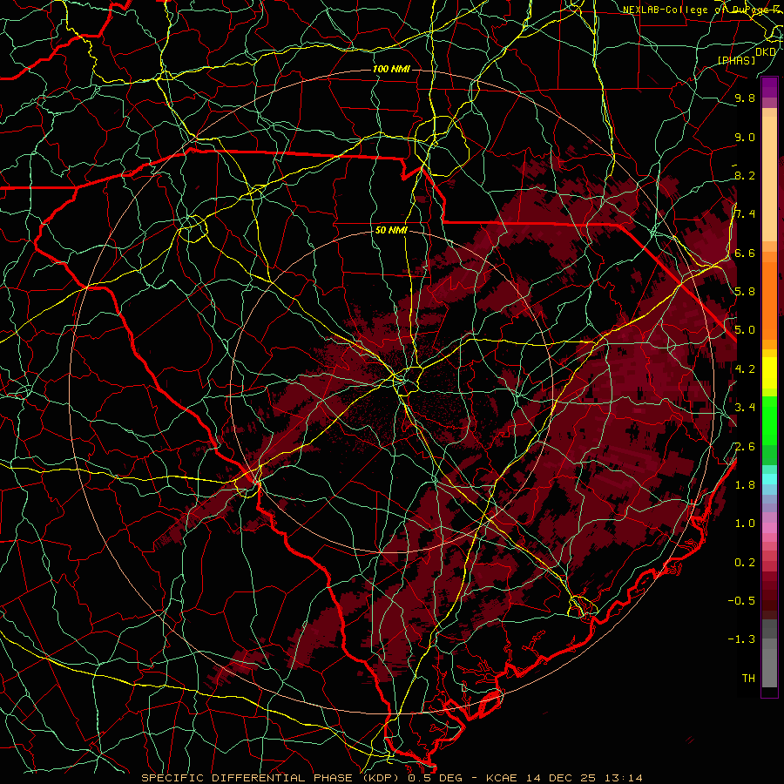Click the 7.4 value on the scale

[x=745, y=214]
